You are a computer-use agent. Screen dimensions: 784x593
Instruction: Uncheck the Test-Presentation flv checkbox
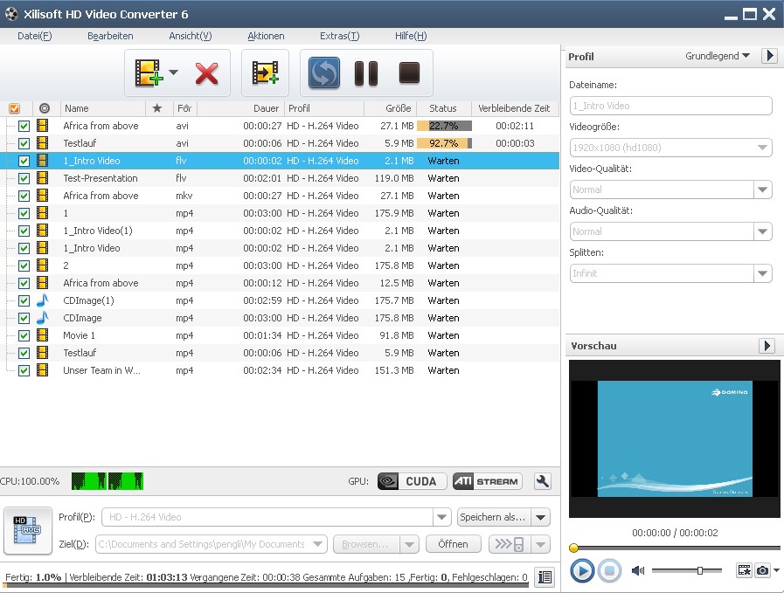(24, 178)
